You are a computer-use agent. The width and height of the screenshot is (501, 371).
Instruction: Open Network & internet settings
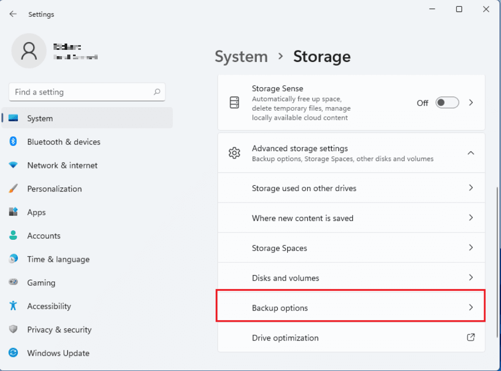(x=62, y=165)
